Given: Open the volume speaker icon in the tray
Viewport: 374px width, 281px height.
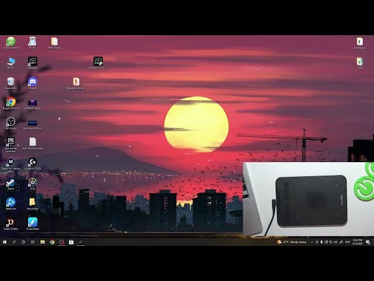Looking at the screenshot, I should (x=335, y=242).
